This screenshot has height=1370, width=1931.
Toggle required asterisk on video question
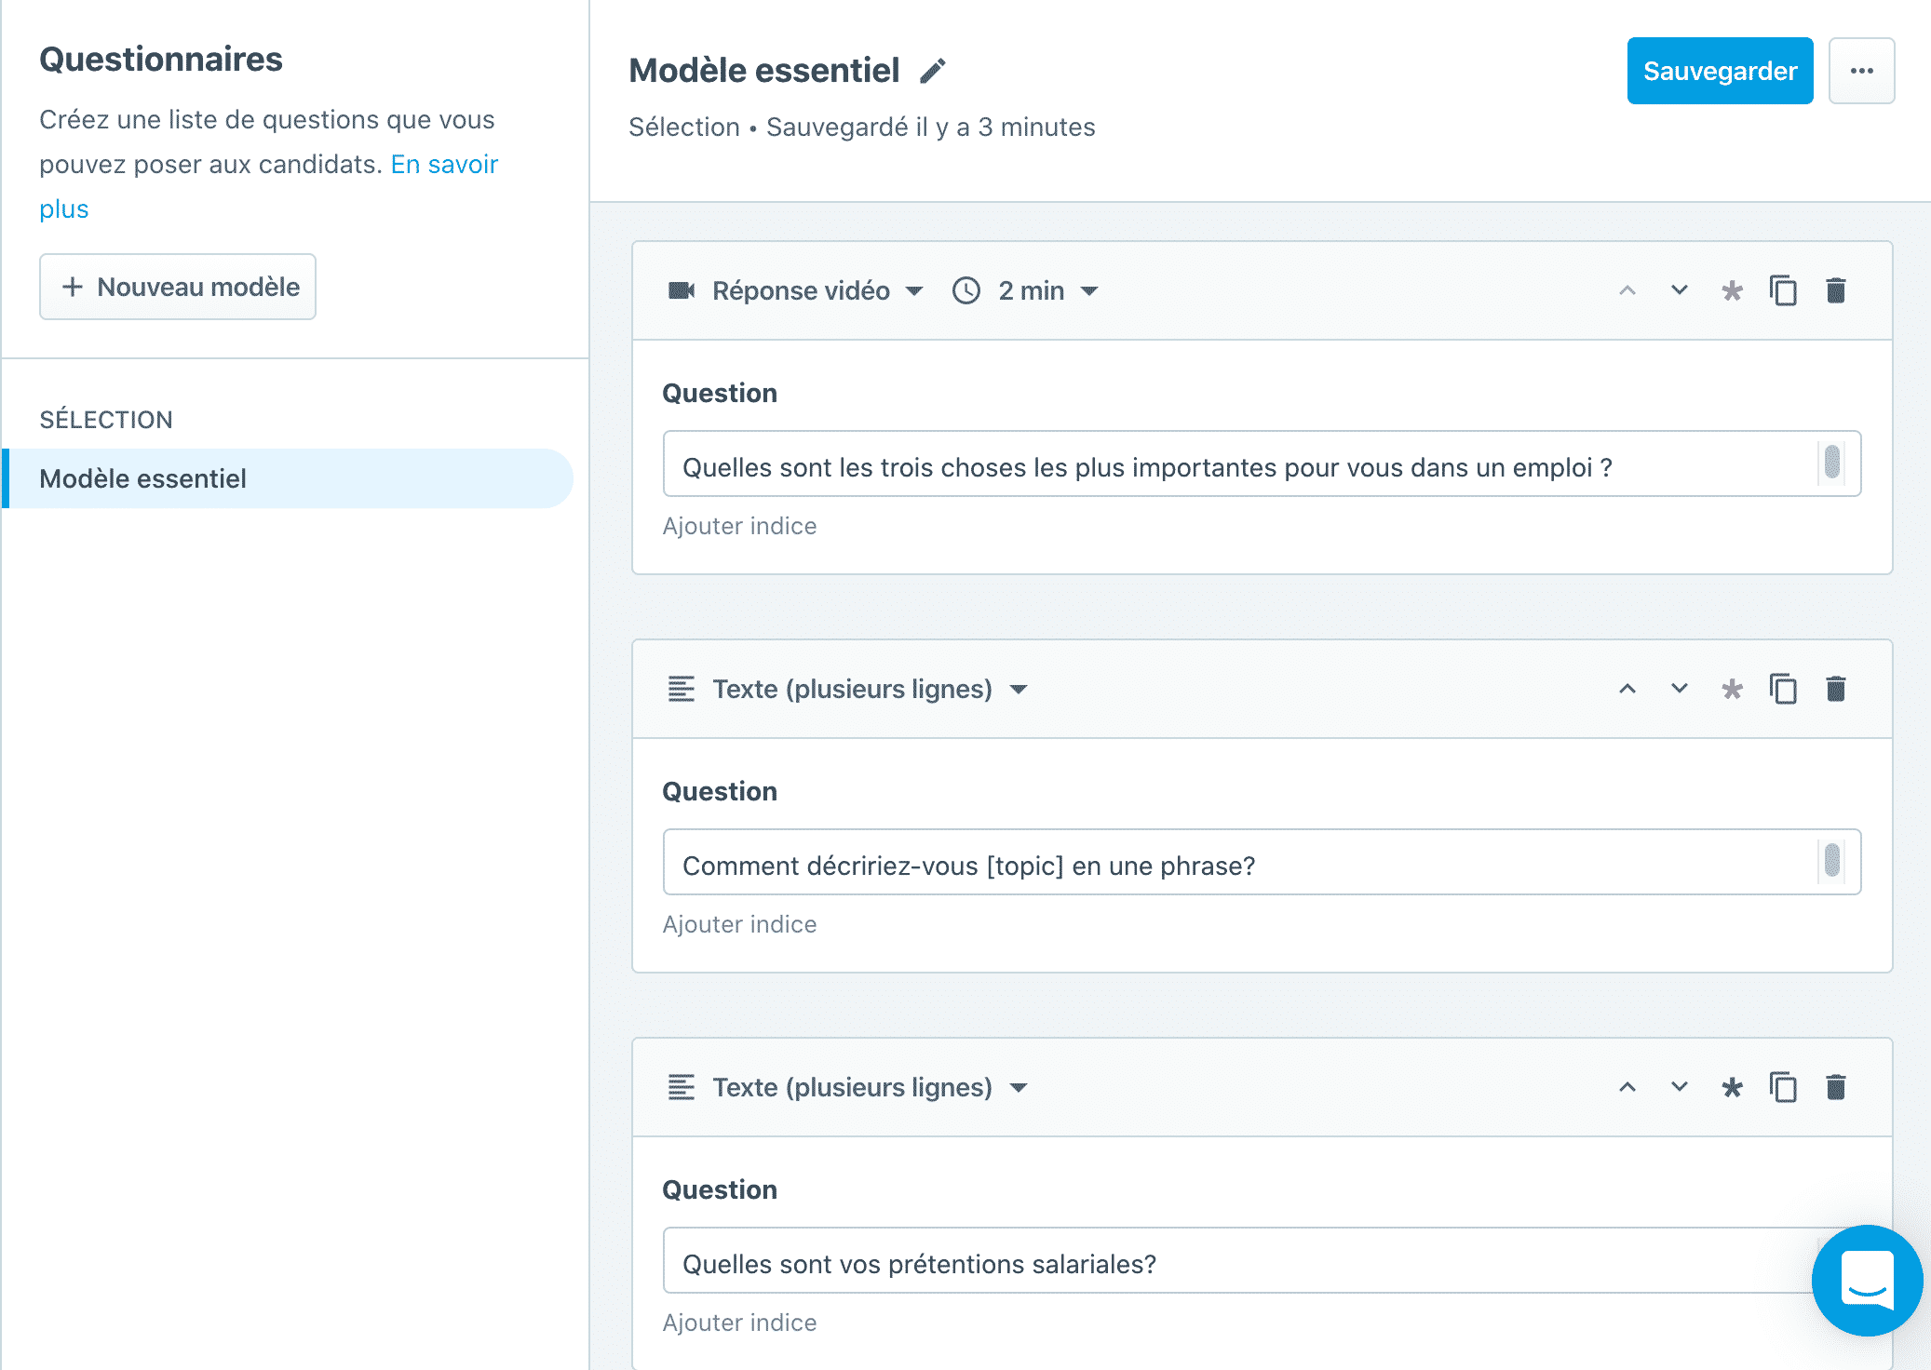click(x=1731, y=290)
